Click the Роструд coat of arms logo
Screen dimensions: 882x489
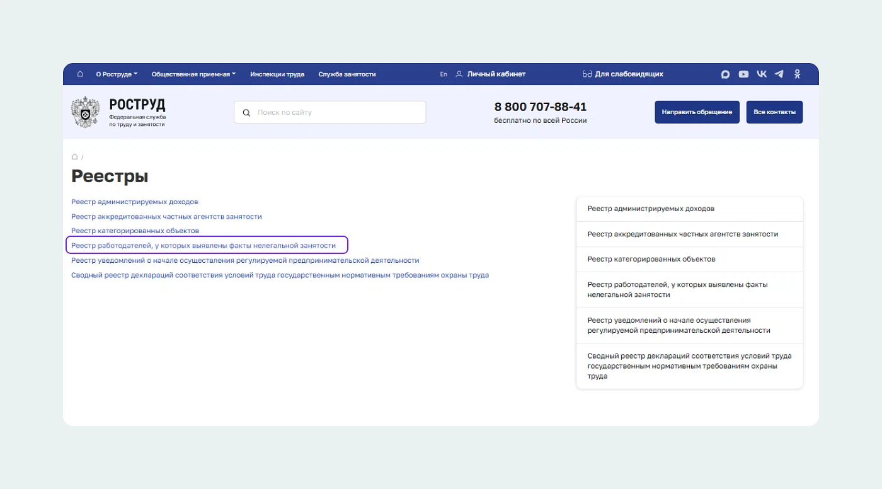coord(84,112)
